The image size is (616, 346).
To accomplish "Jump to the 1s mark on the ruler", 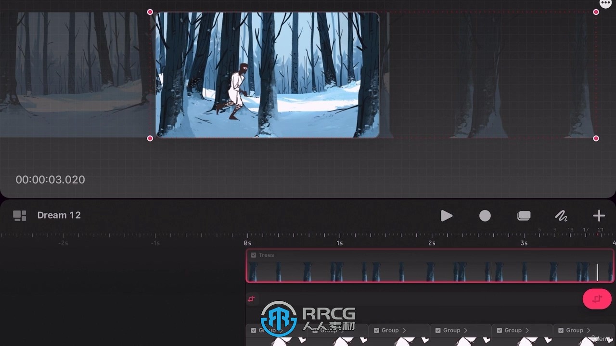I will [340, 243].
